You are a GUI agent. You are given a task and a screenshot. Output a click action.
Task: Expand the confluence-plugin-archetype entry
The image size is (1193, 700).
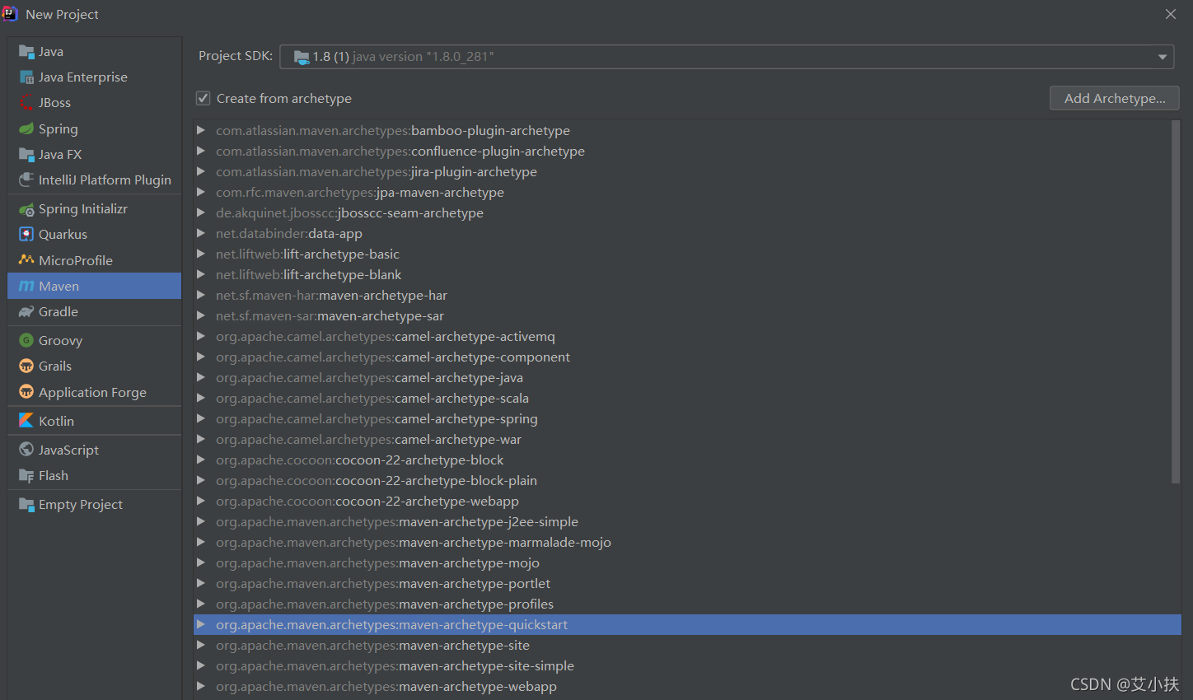click(200, 151)
